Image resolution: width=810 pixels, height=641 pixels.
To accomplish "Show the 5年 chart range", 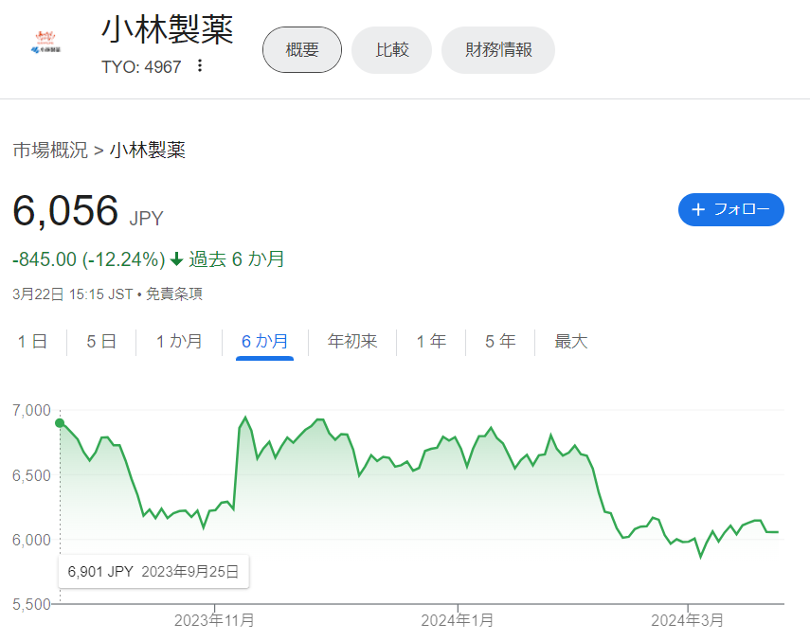I will 500,342.
